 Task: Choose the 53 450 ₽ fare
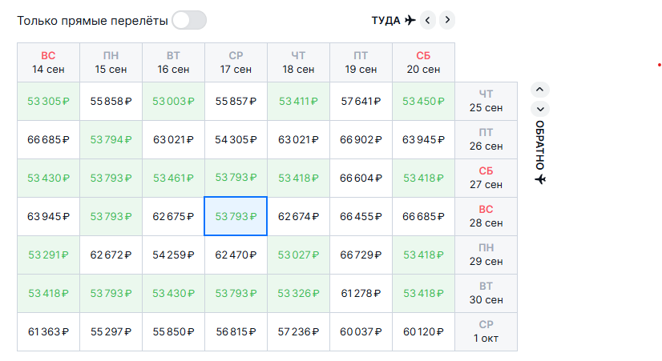[x=423, y=101]
